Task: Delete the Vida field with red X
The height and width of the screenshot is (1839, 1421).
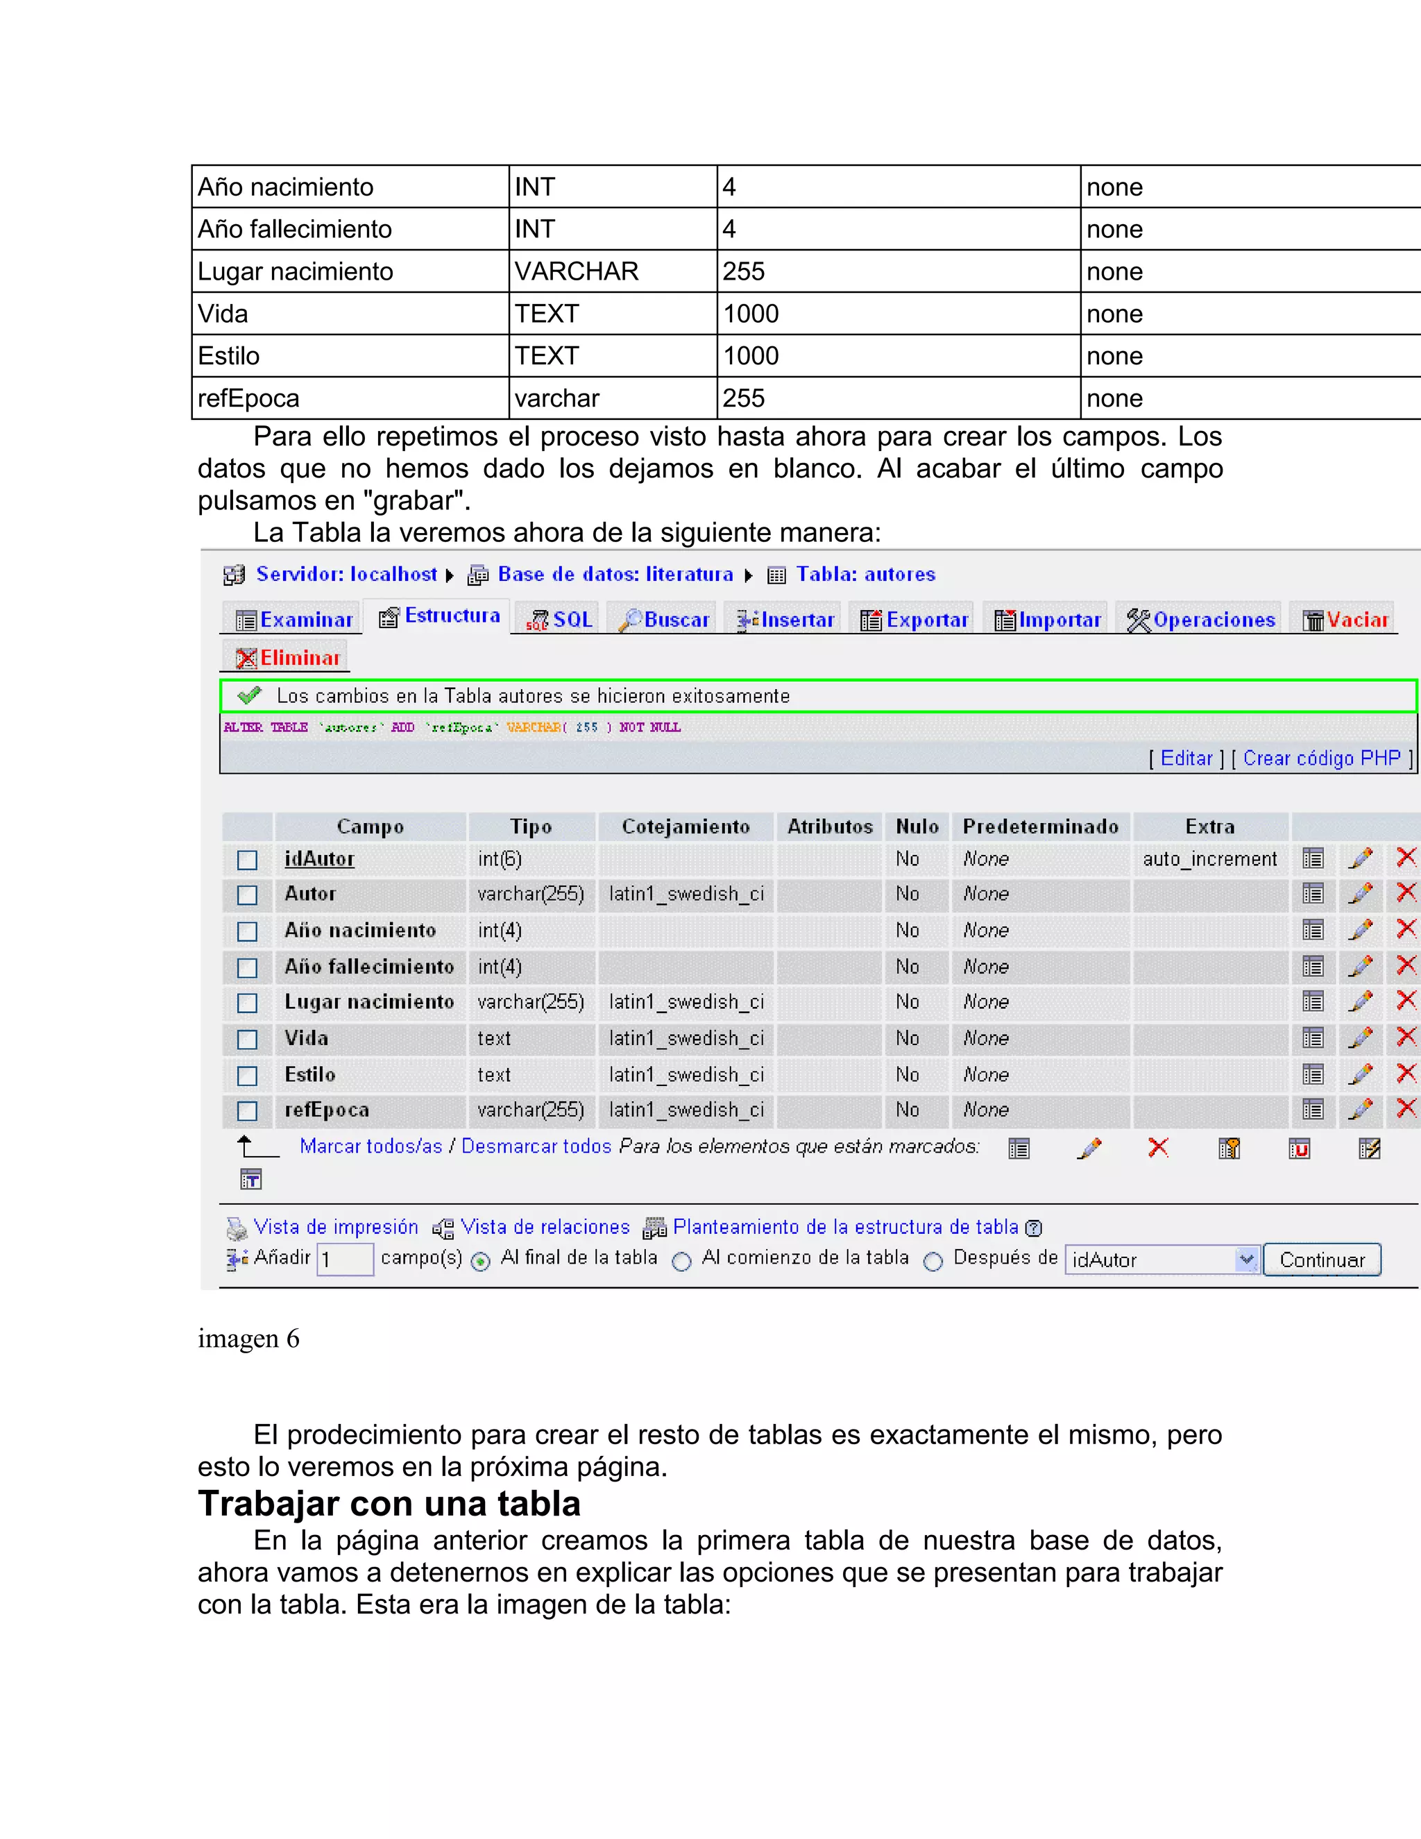Action: point(1406,1037)
